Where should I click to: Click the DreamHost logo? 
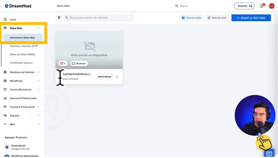(x=18, y=6)
